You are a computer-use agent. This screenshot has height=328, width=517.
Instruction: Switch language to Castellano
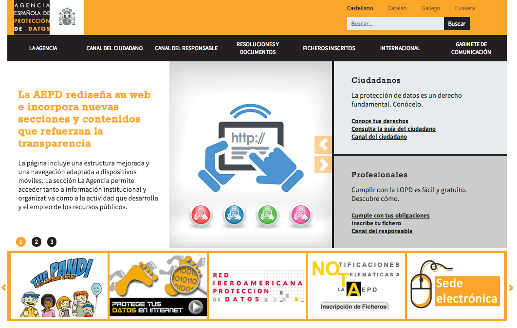coord(360,8)
